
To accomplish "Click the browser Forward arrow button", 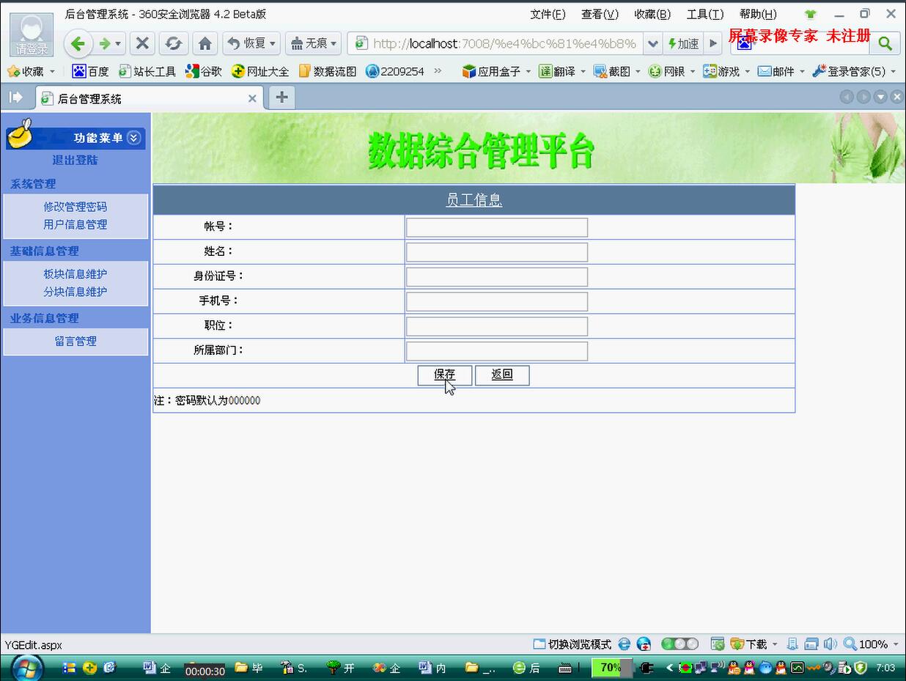I will click(105, 44).
